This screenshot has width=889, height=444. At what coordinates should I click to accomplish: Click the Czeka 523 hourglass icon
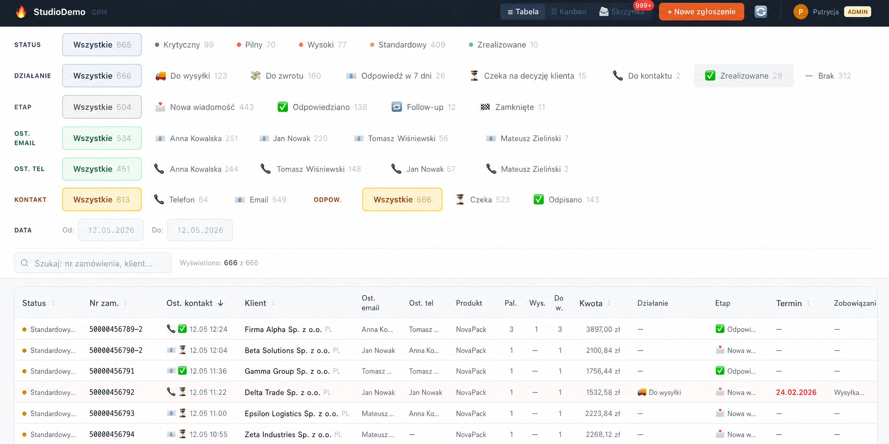tap(460, 199)
